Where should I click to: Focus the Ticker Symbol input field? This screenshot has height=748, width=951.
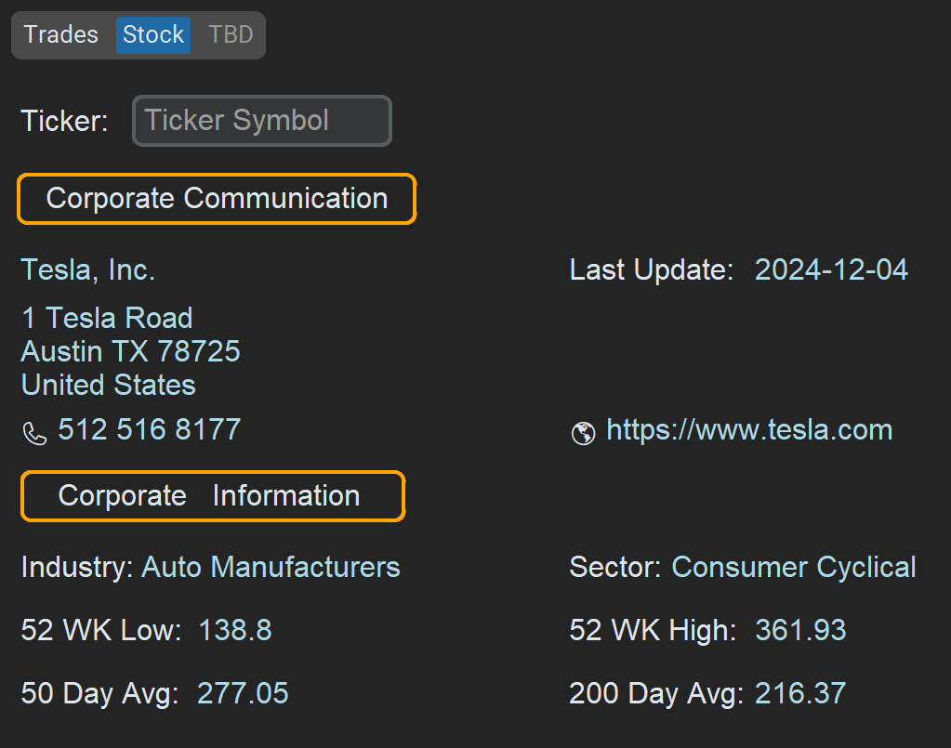[262, 121]
